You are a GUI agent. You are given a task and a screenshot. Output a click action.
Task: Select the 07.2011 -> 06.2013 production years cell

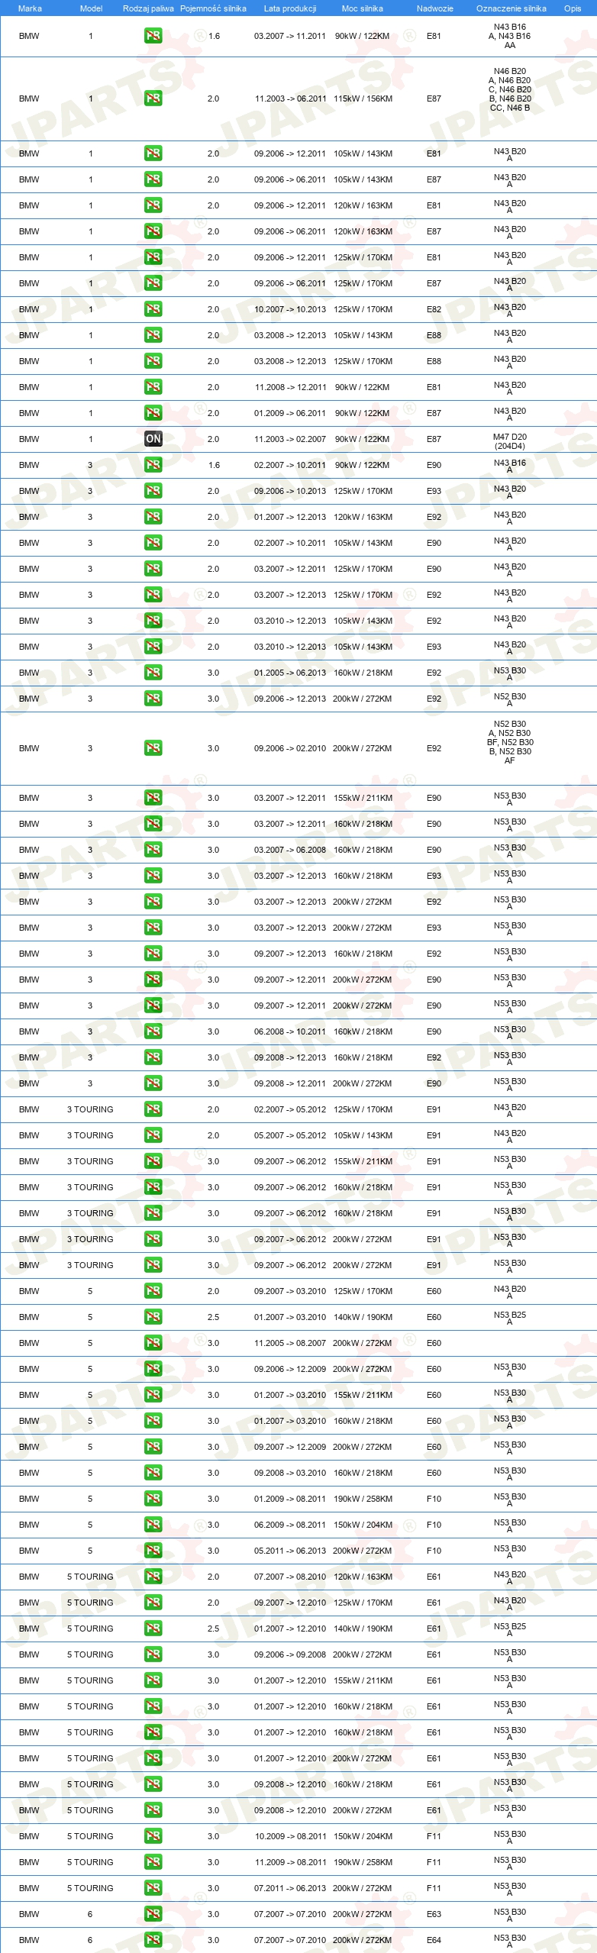(x=290, y=1888)
